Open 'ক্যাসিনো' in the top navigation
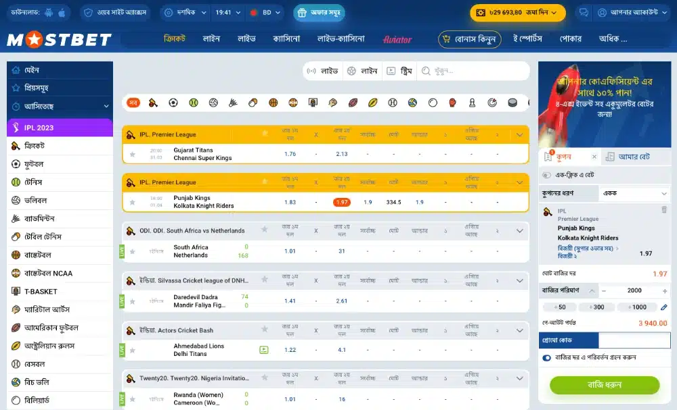Viewport: 677px width, 410px height. click(x=286, y=39)
